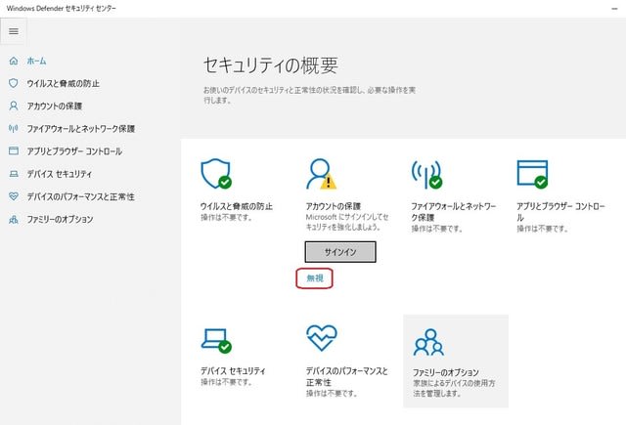Open the large virus protection shield tile icon
This screenshot has height=425, width=626.
tap(216, 174)
